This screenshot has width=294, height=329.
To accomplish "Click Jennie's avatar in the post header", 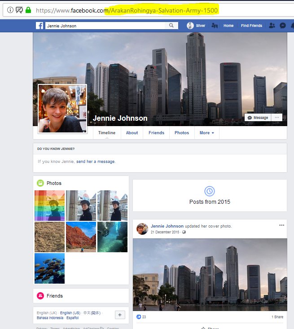I will tap(142, 229).
